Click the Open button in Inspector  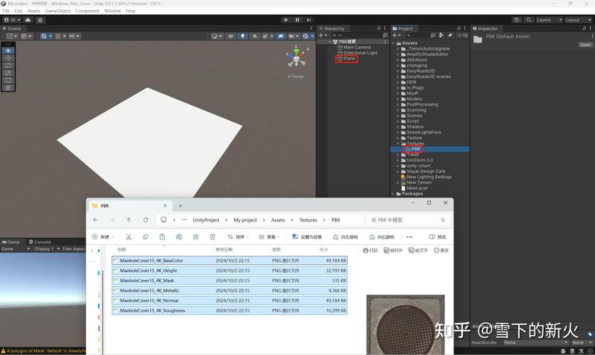(585, 45)
